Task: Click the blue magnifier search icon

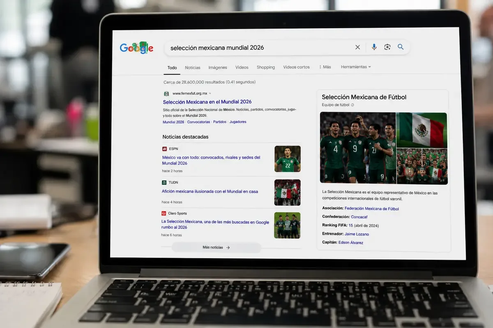Action: pos(401,47)
